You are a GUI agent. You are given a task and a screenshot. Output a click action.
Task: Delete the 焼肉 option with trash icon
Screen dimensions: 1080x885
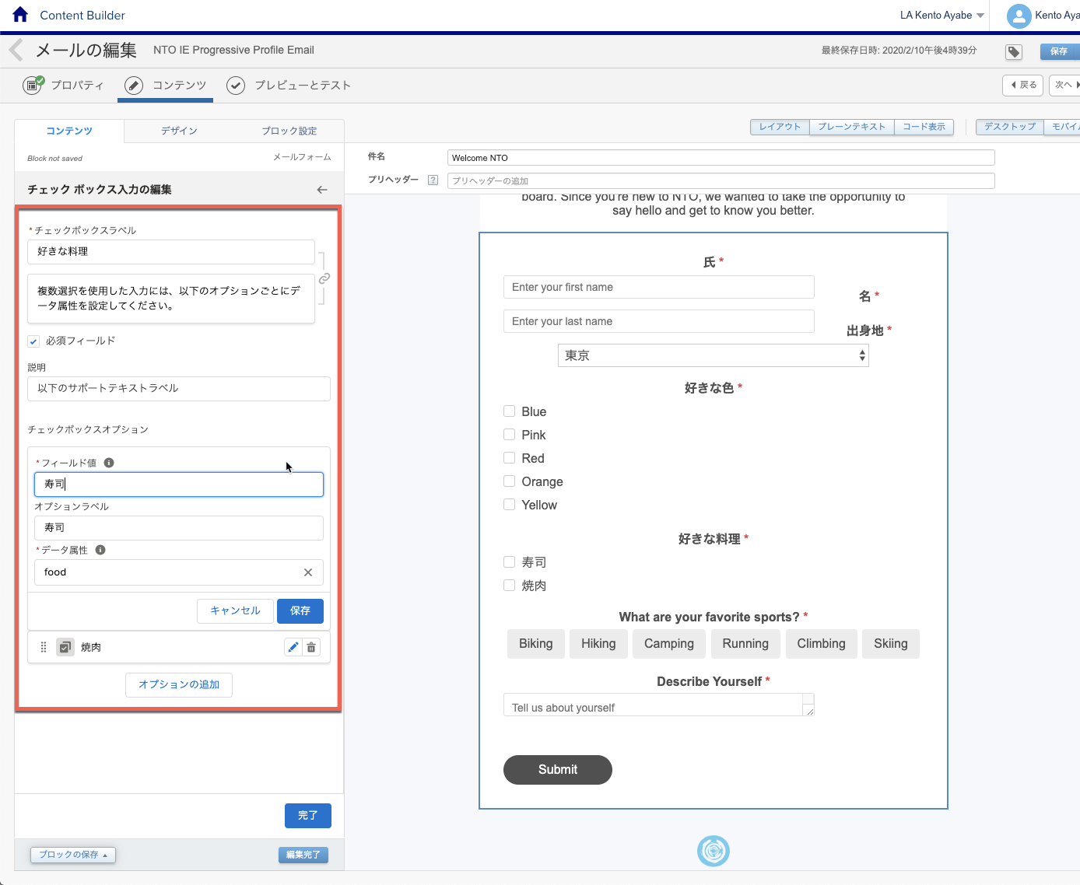click(x=311, y=647)
